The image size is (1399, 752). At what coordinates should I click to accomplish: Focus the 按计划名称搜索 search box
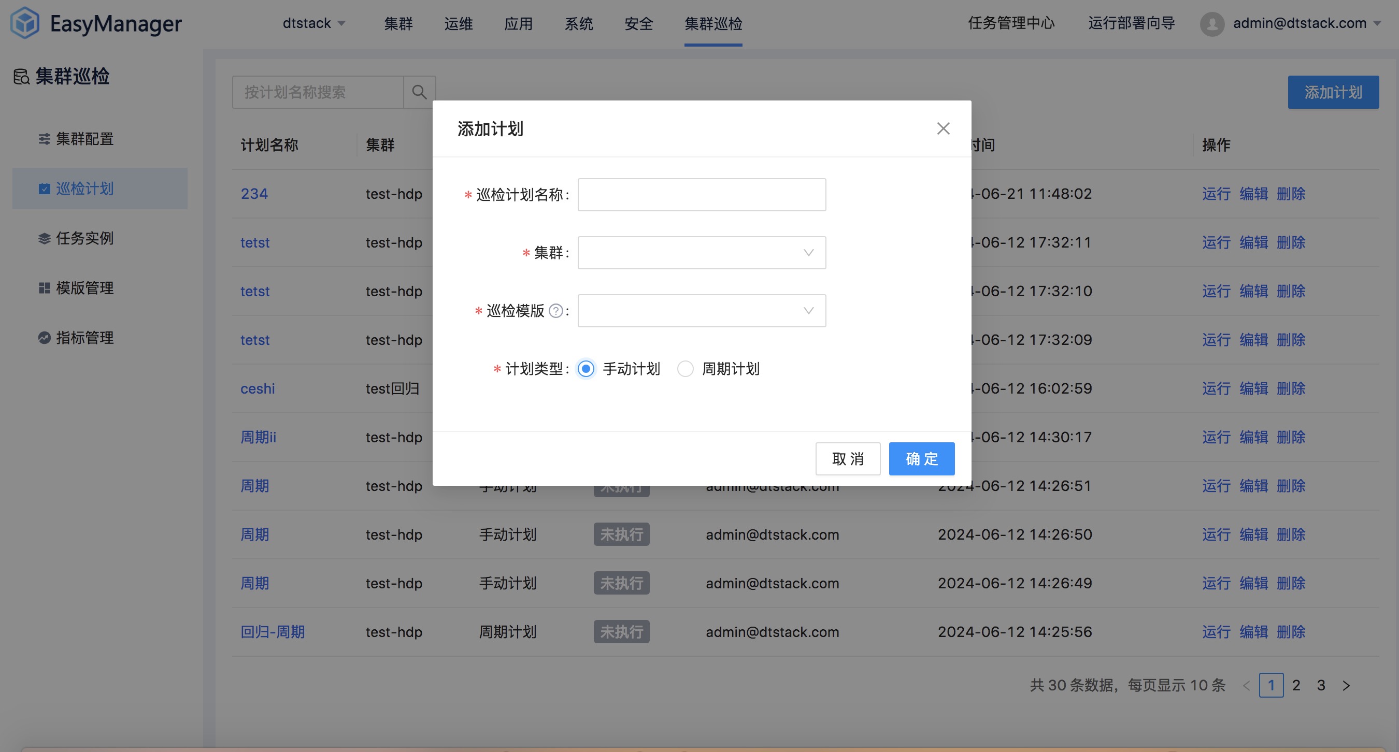318,92
